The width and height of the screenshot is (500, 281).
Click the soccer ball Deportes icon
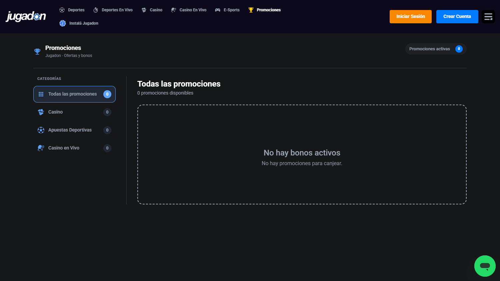[62, 10]
